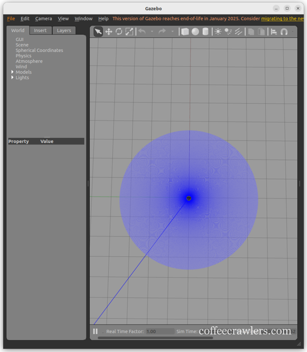Expand the Models tree node

pyautogui.click(x=13, y=72)
